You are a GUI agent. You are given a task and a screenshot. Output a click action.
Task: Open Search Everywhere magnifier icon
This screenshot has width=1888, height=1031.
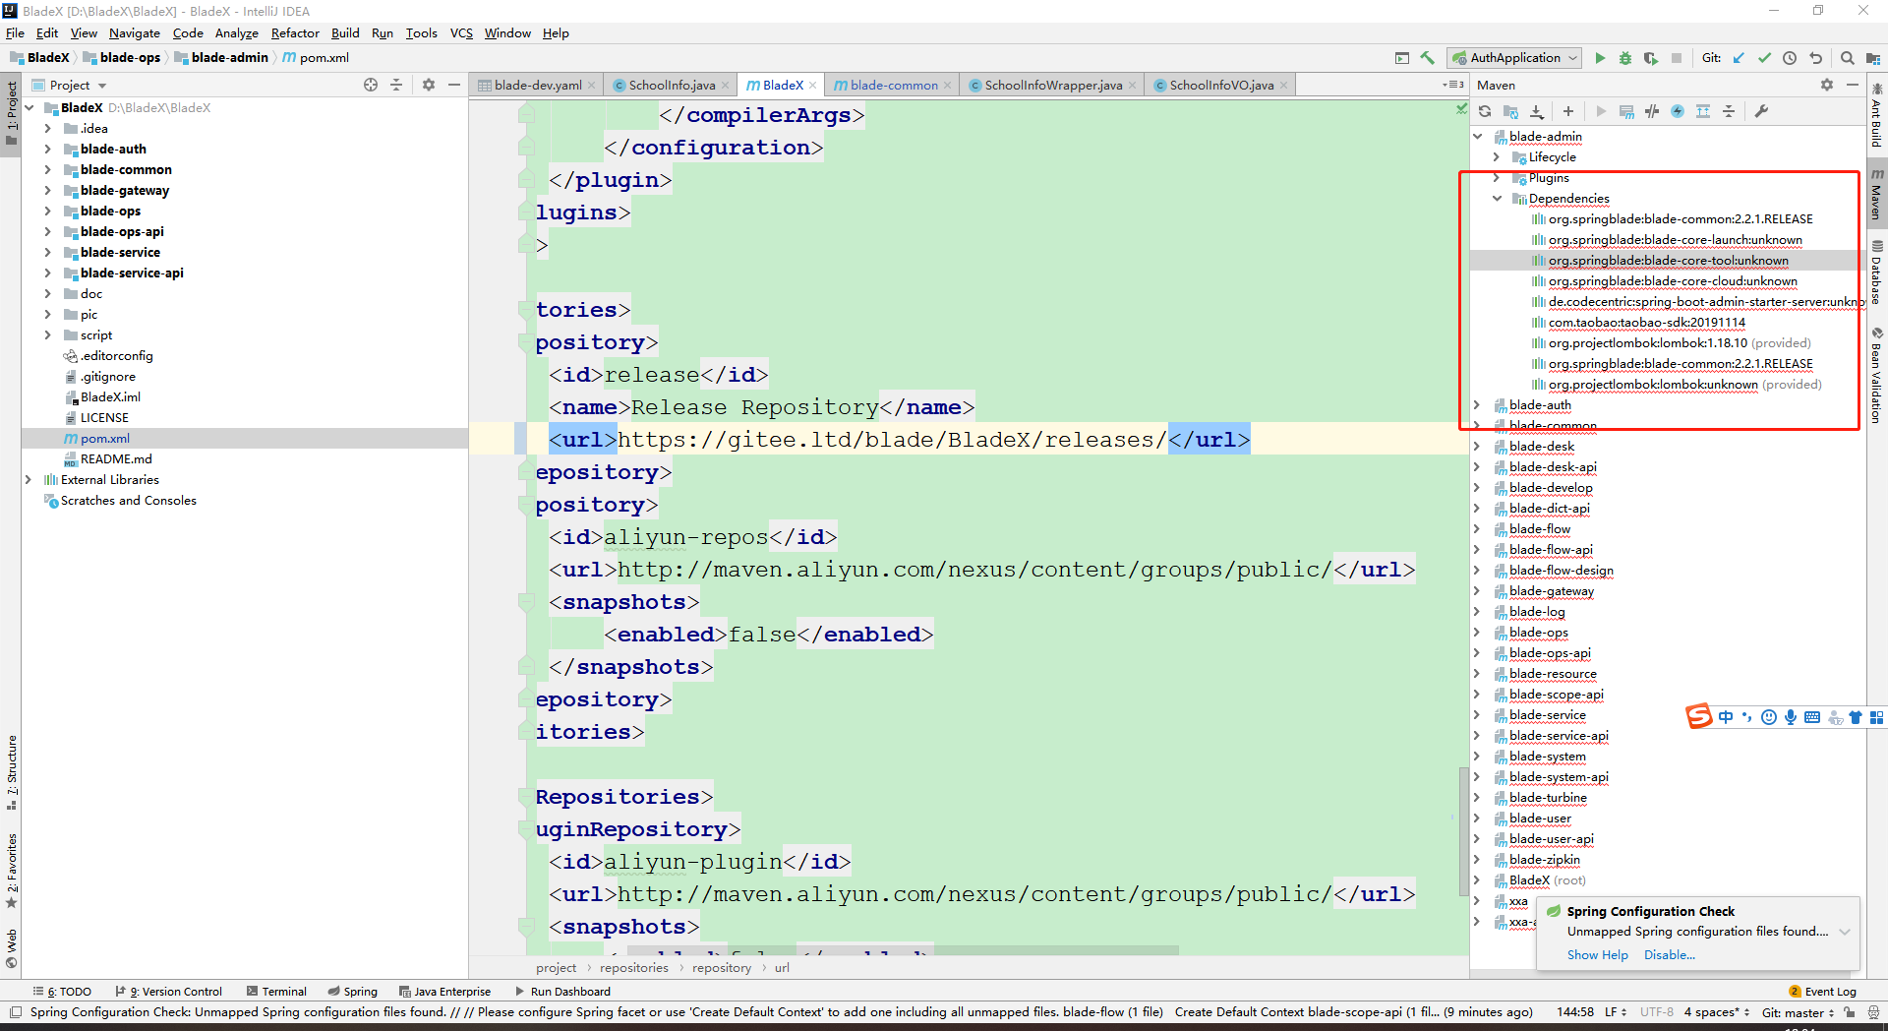[x=1848, y=58]
